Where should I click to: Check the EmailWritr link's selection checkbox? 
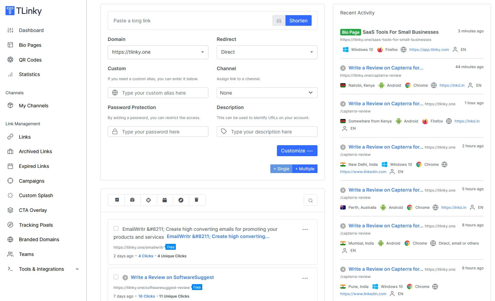116,228
